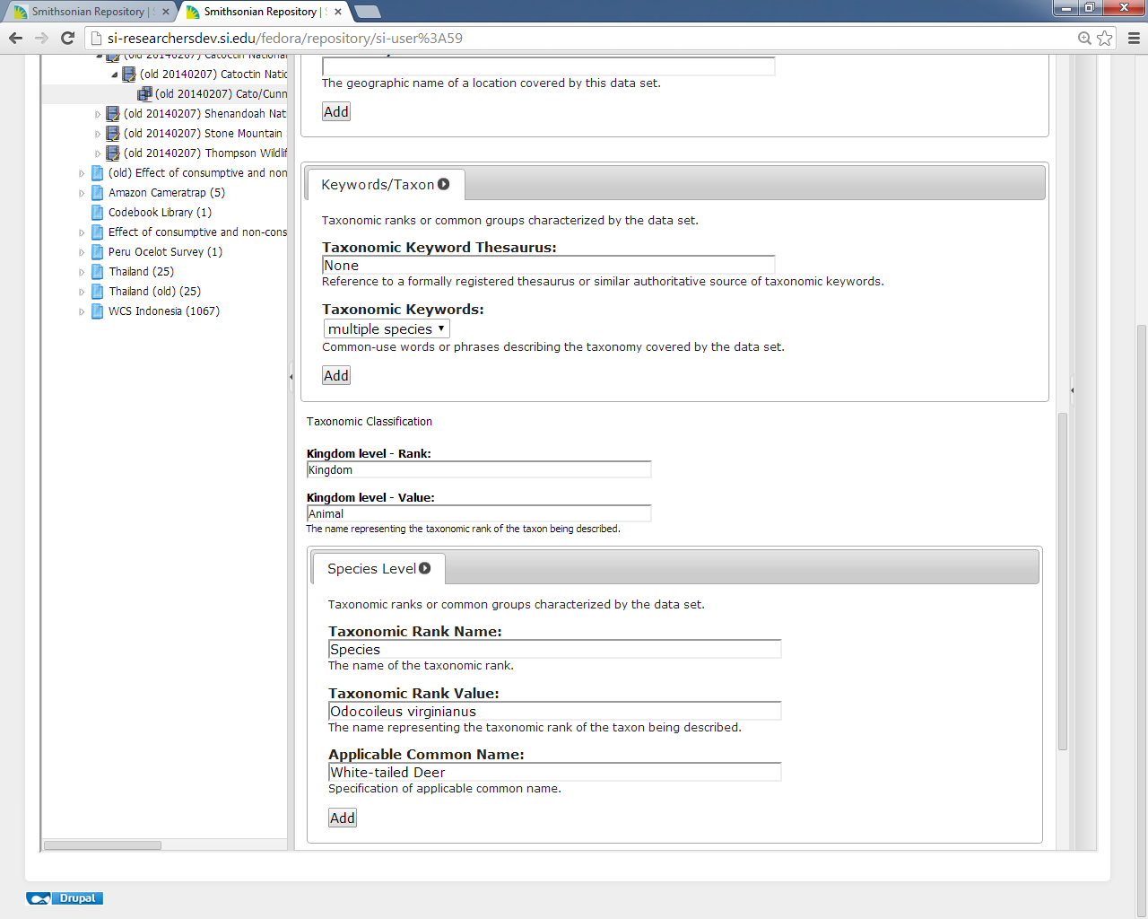Bookmark page using the star icon
This screenshot has height=919, width=1148.
(x=1105, y=38)
